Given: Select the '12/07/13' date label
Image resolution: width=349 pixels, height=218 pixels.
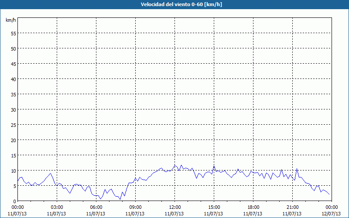Looking at the screenshot, I should coord(332,214).
